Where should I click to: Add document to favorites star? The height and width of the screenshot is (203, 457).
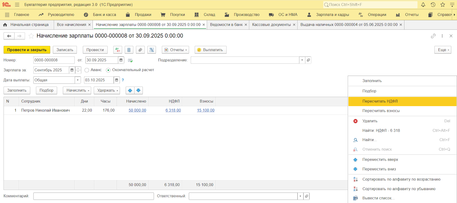coord(31,36)
